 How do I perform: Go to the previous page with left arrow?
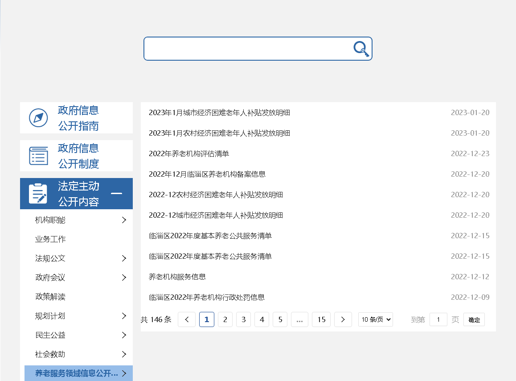pos(187,319)
